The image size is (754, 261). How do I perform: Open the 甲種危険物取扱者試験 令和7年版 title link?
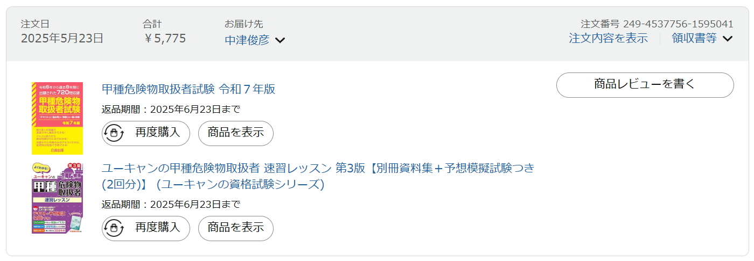(188, 89)
